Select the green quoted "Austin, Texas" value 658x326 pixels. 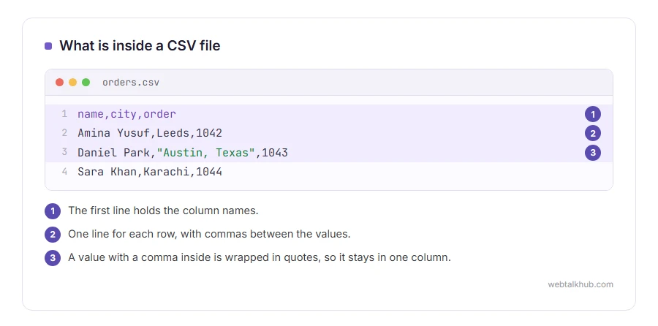[206, 153]
